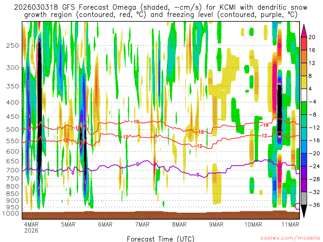Click the 11MAR date label on time axis
This screenshot has height=242, width=323.
290,224
